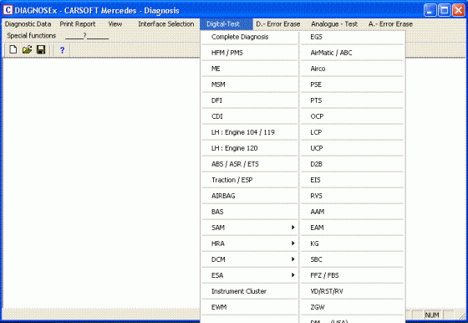The image size is (468, 323).
Task: Open the Special functions menu
Action: tap(32, 35)
